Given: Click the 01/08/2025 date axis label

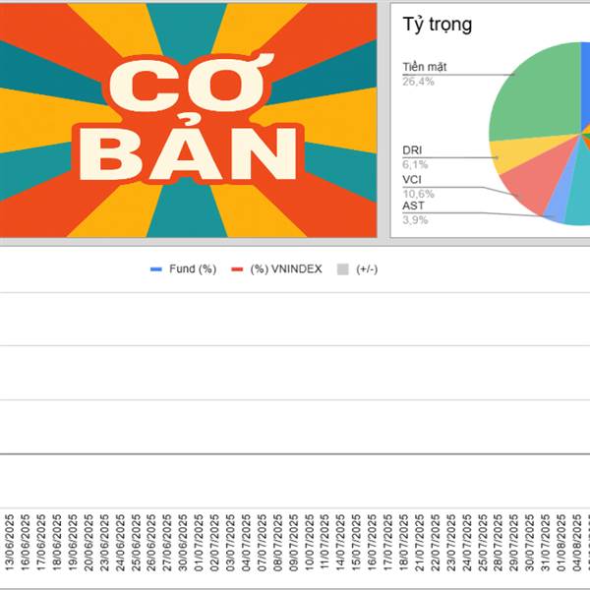Looking at the screenshot, I should 561,543.
